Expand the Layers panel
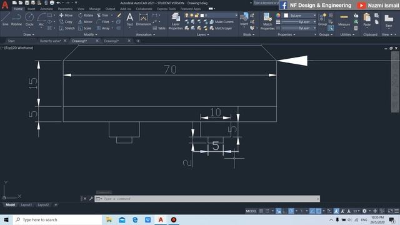The image size is (400, 225). pyautogui.click(x=202, y=34)
